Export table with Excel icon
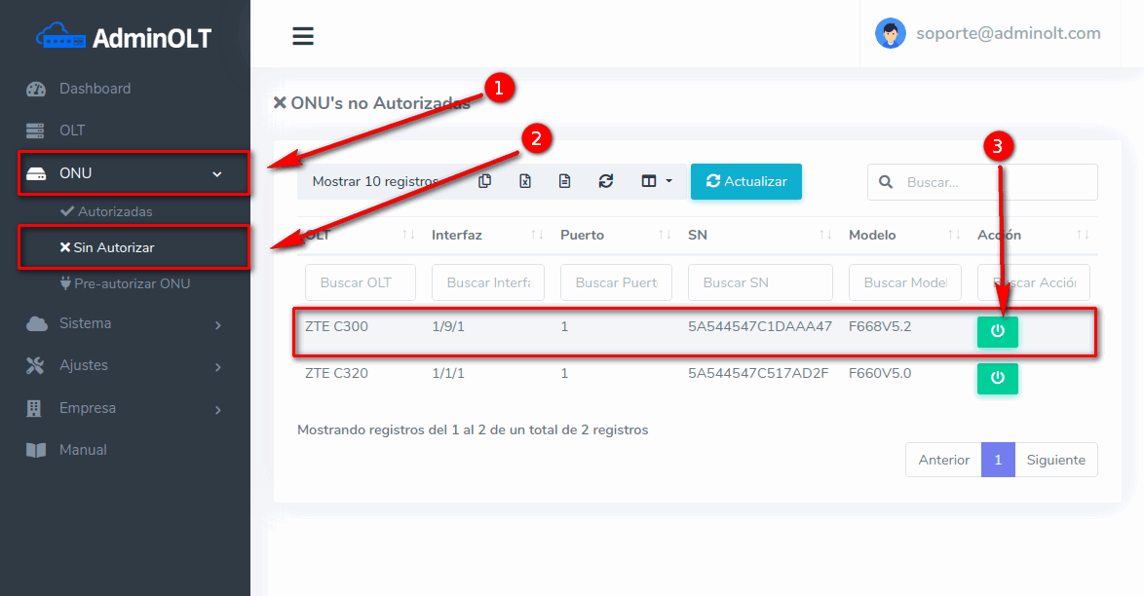 click(x=524, y=181)
